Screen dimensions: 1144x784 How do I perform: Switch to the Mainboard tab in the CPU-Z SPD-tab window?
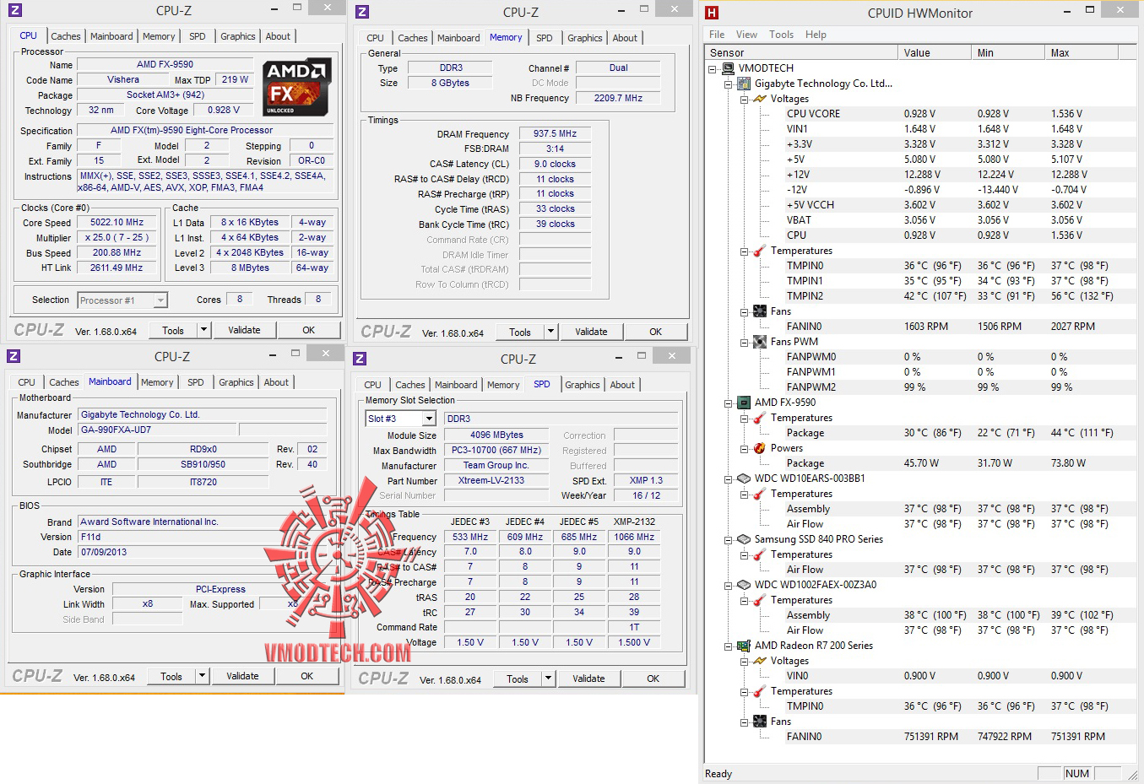456,385
